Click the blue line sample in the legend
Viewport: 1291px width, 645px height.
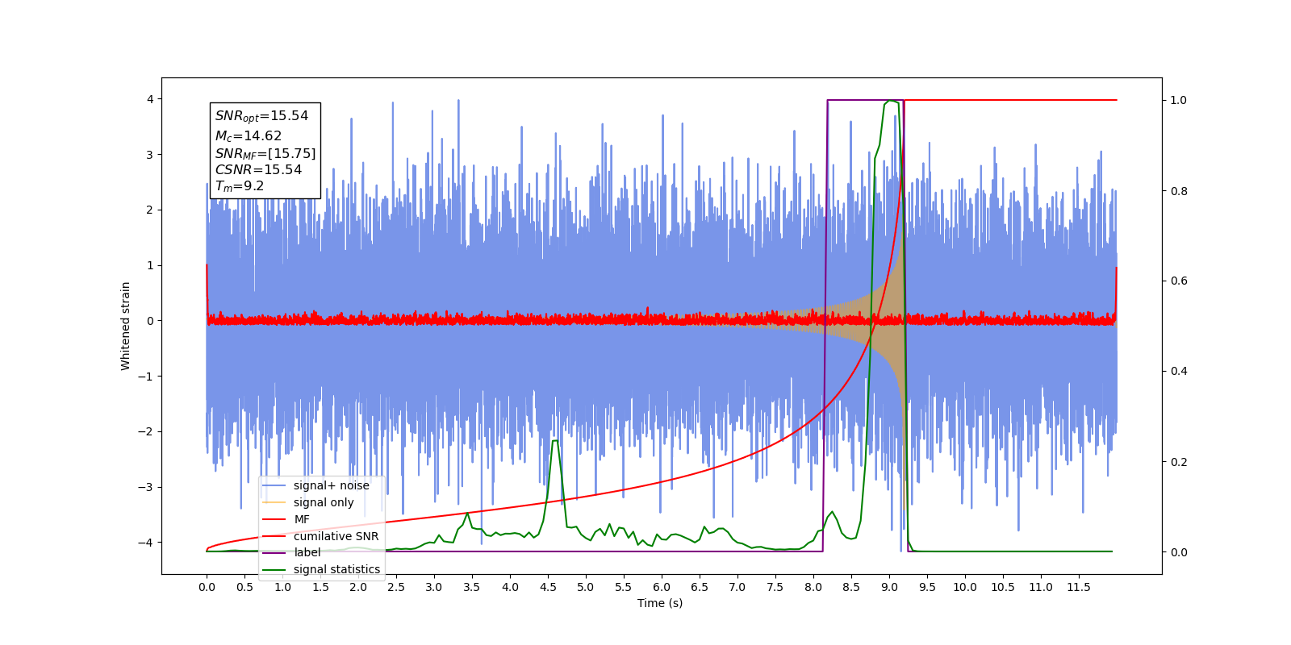(x=274, y=485)
